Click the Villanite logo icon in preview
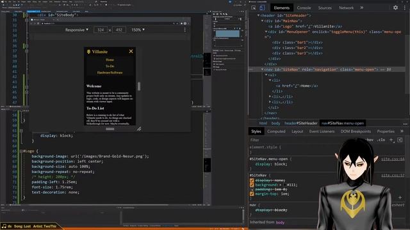 [x=88, y=52]
